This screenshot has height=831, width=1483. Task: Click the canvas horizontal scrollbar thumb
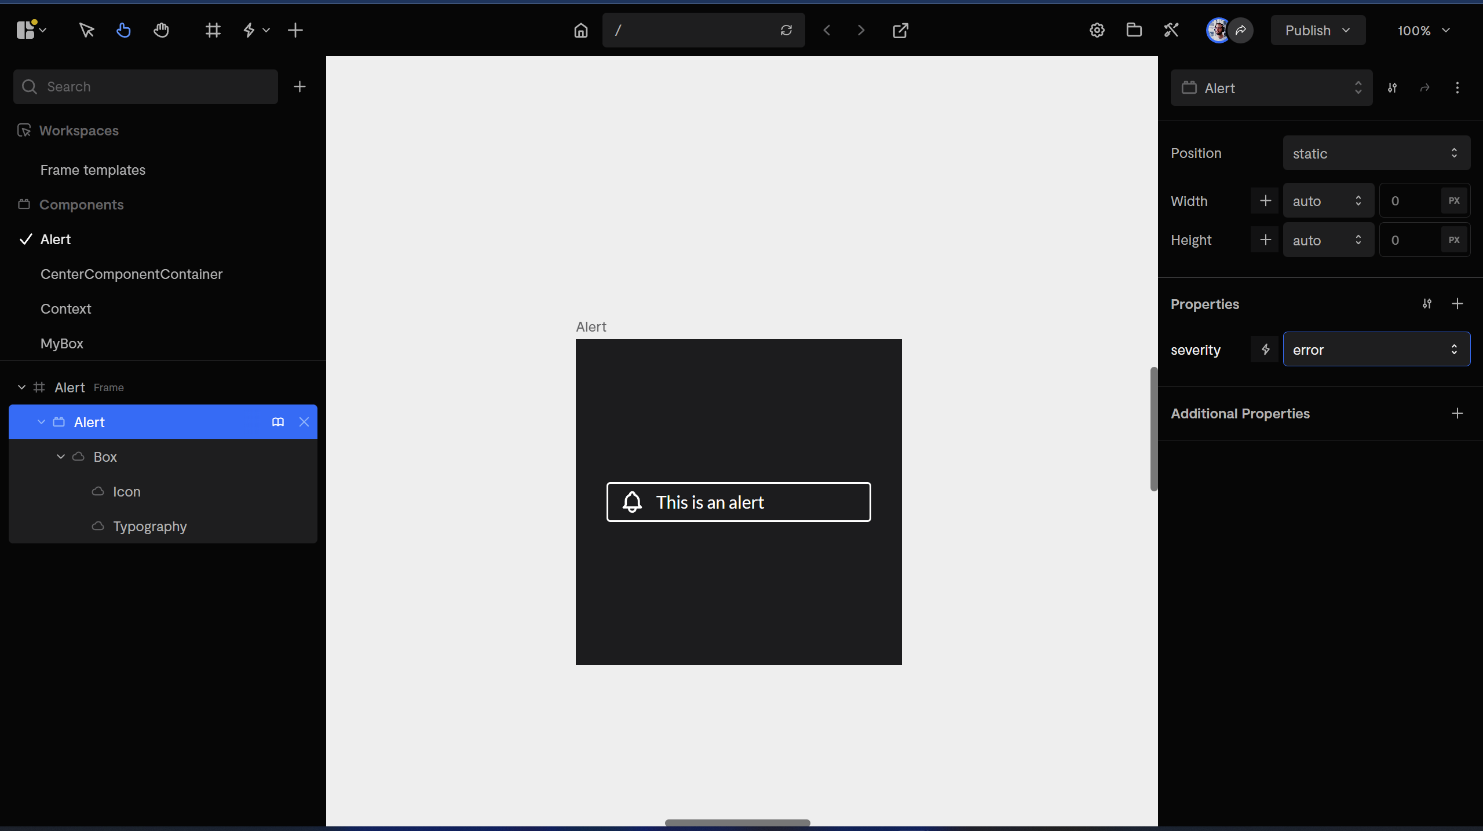737,822
